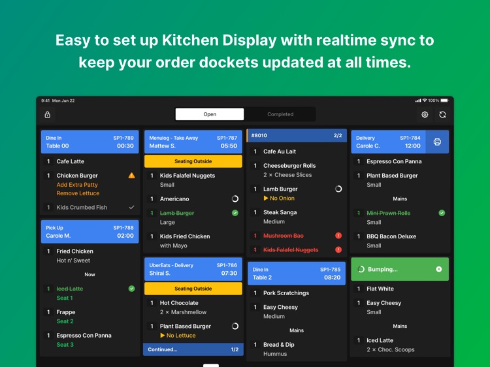Cancel bumping with the X icon
The image size is (490, 367).
pyautogui.click(x=439, y=269)
